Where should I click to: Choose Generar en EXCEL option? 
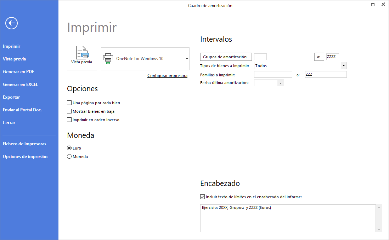(20, 84)
